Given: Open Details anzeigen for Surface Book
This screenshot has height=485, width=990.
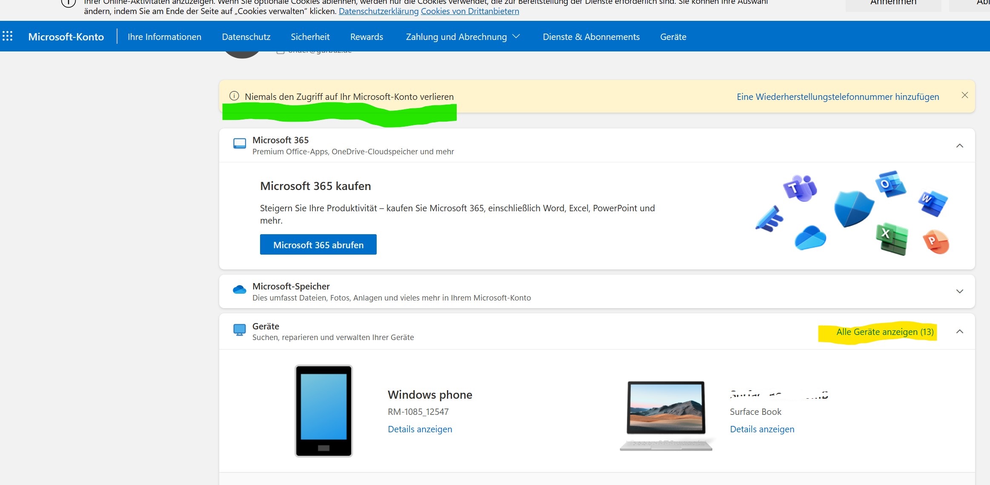Looking at the screenshot, I should pos(762,429).
